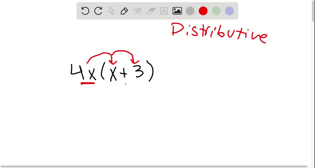Viewport: 315px width, 168px height.
Task: Undo the last drawing stroke
Action: point(85,11)
